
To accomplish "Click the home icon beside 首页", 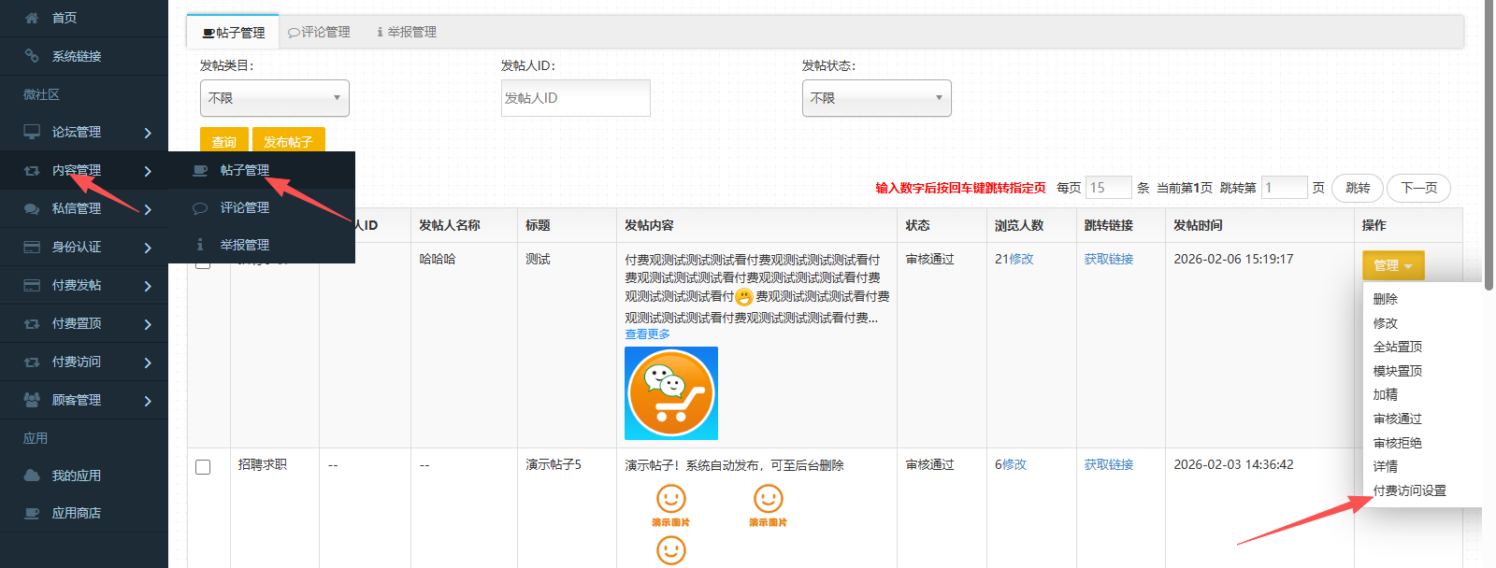I will click(32, 18).
